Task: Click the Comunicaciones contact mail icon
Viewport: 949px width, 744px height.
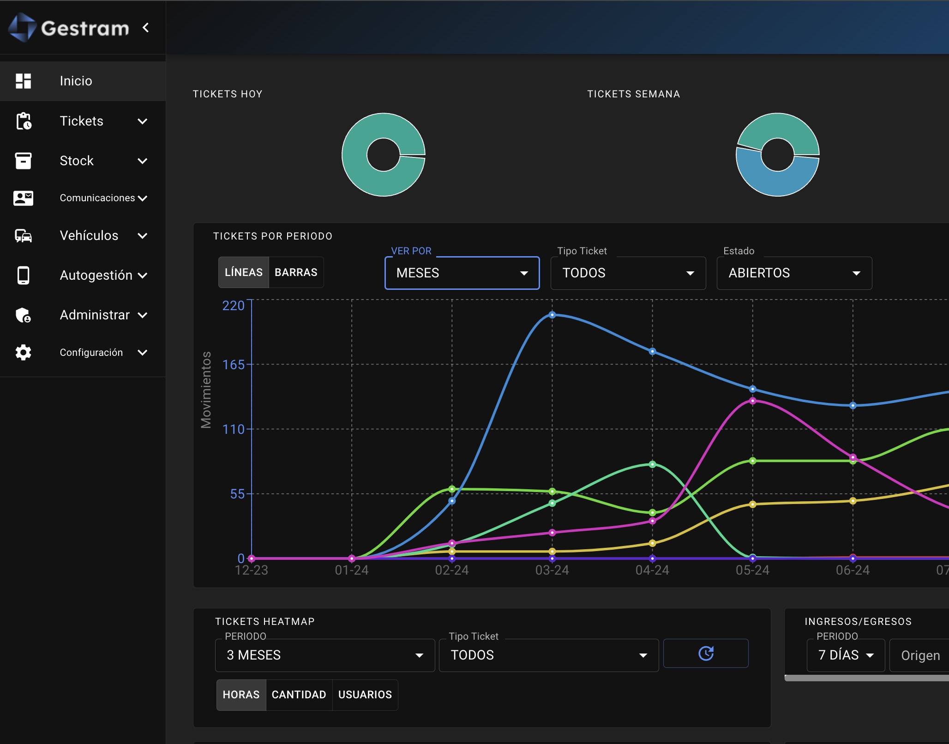Action: tap(23, 198)
